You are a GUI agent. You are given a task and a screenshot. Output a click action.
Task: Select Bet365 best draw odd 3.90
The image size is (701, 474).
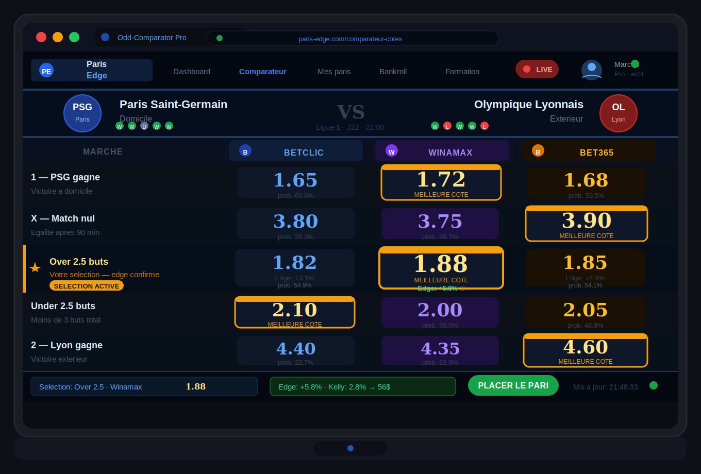point(587,224)
